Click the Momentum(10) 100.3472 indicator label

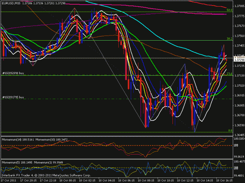pyautogui.click(x=52, y=140)
